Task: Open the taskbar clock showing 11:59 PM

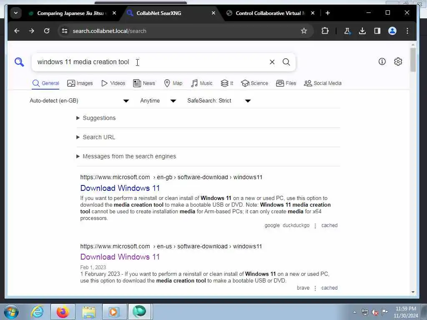Action: pyautogui.click(x=405, y=312)
